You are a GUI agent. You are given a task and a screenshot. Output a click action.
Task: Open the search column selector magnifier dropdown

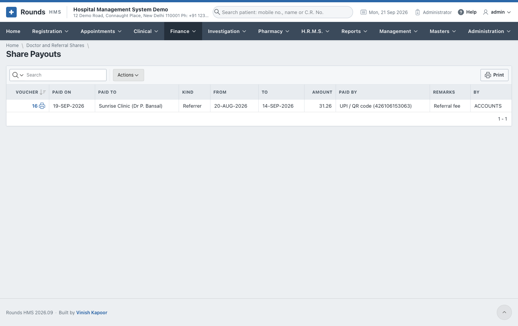[18, 75]
